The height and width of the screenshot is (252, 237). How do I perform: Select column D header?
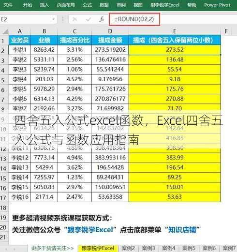click(110, 31)
